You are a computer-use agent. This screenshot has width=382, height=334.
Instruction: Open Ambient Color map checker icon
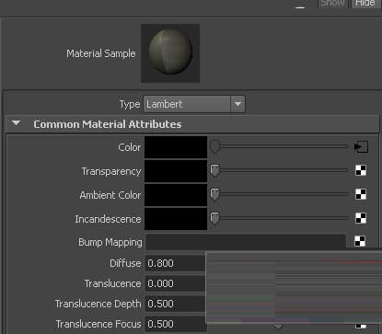click(x=361, y=194)
